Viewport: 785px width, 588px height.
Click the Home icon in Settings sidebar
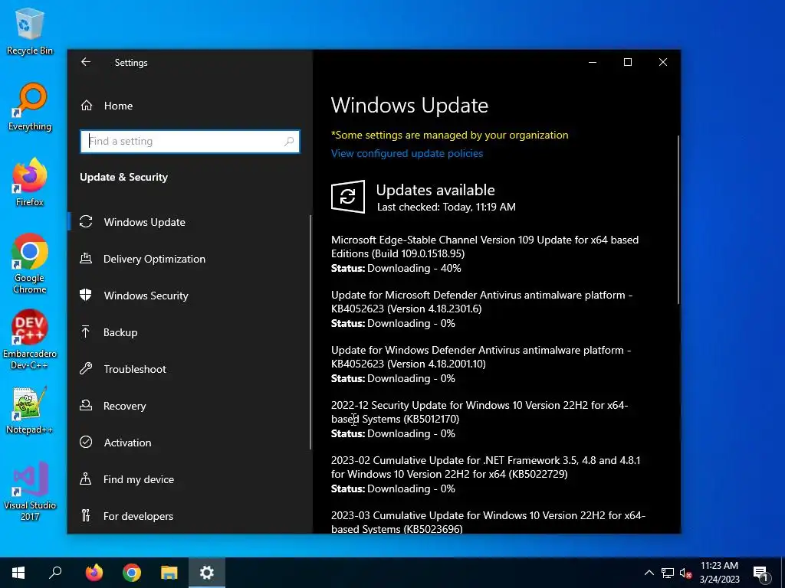tap(87, 106)
